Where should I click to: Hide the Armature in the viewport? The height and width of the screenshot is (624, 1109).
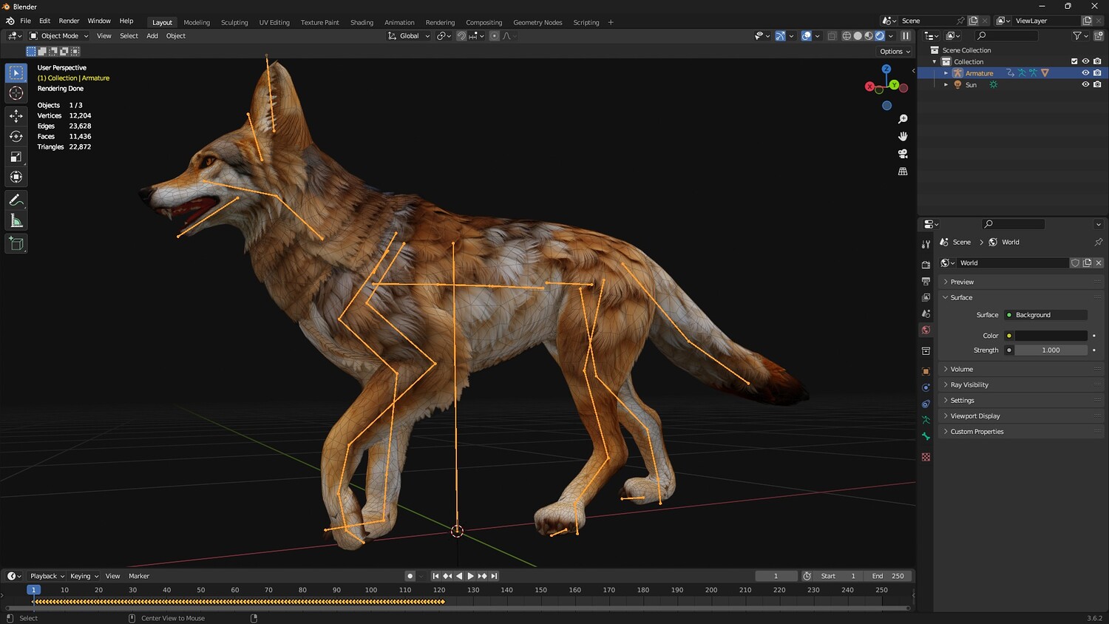(1085, 73)
